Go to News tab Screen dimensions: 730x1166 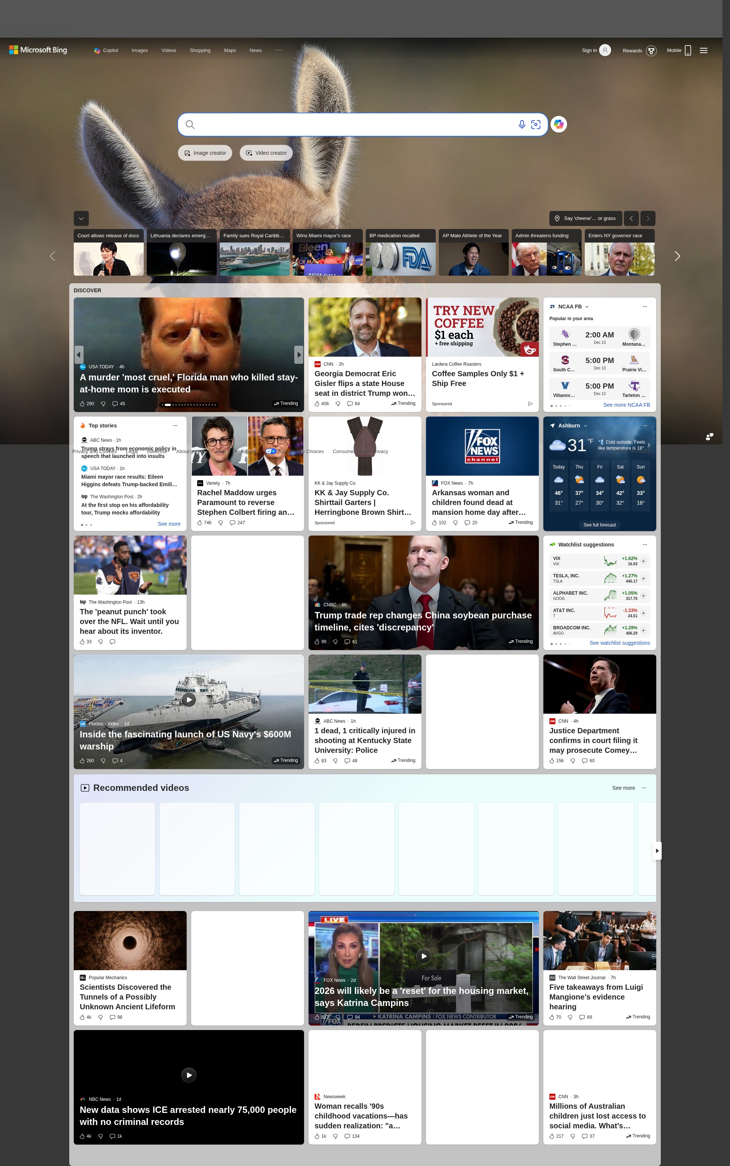(255, 50)
